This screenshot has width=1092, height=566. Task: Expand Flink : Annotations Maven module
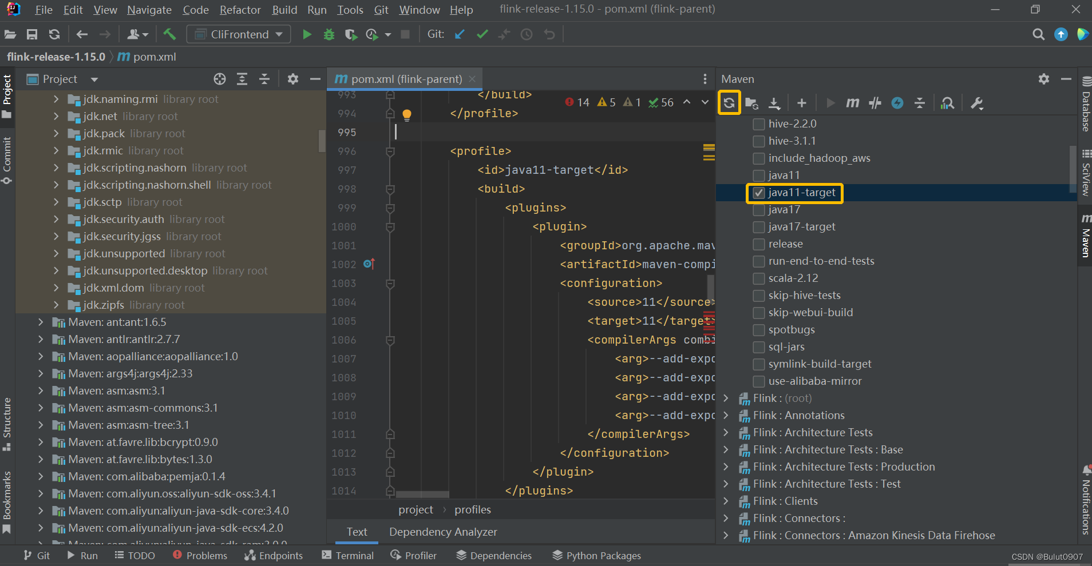point(726,416)
